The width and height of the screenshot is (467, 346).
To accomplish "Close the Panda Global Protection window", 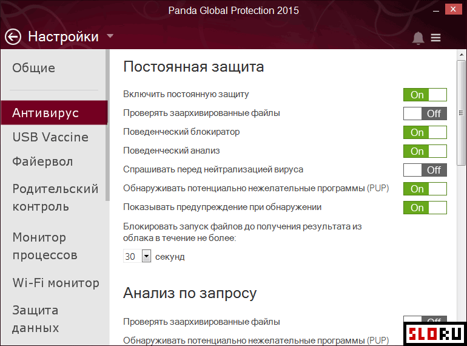I will click(453, 9).
